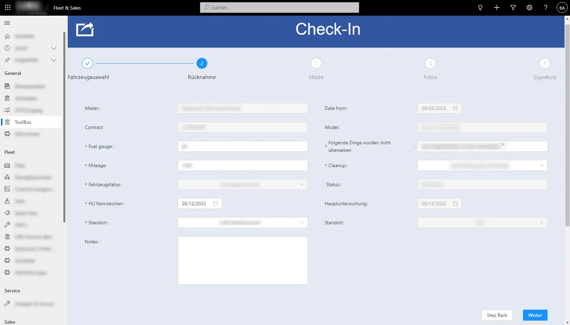The image size is (570, 325).
Task: Open the quick create plus icon
Action: [497, 7]
